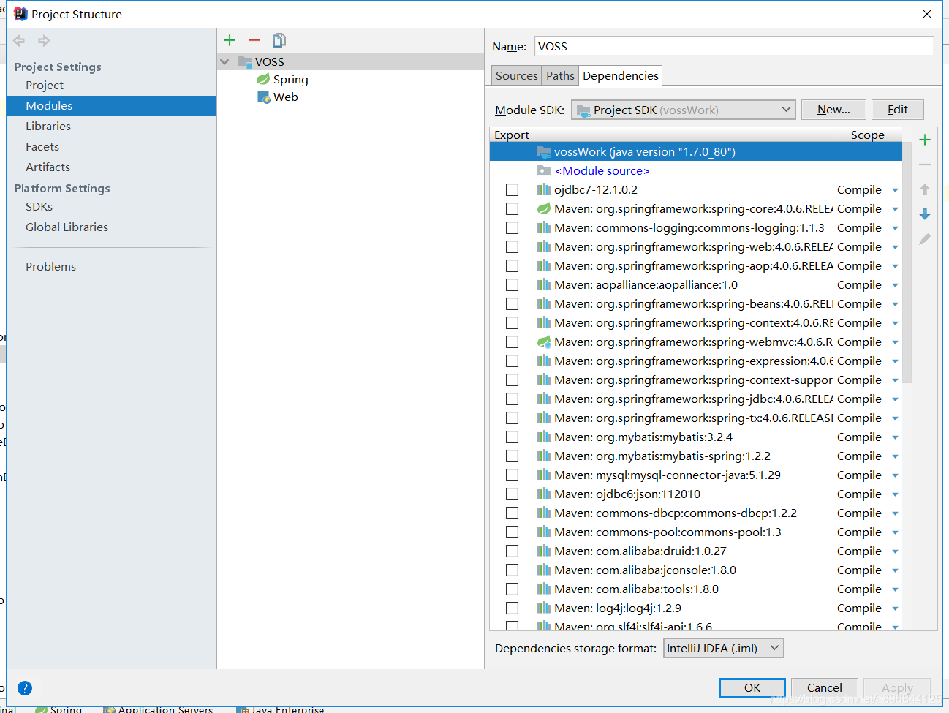
Task: Navigate back with the left arrow icon
Action: [x=19, y=41]
